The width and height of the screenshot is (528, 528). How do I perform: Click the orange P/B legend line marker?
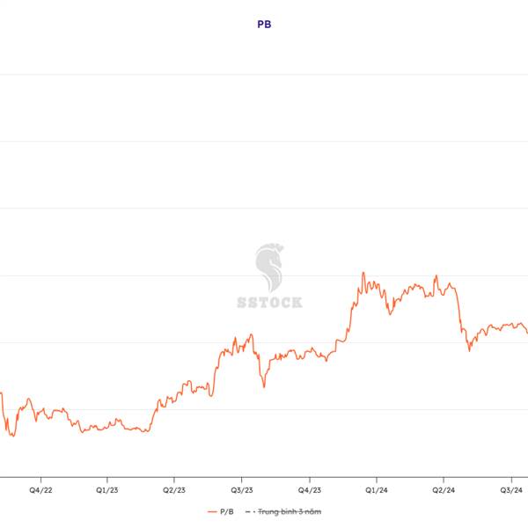pyautogui.click(x=212, y=511)
